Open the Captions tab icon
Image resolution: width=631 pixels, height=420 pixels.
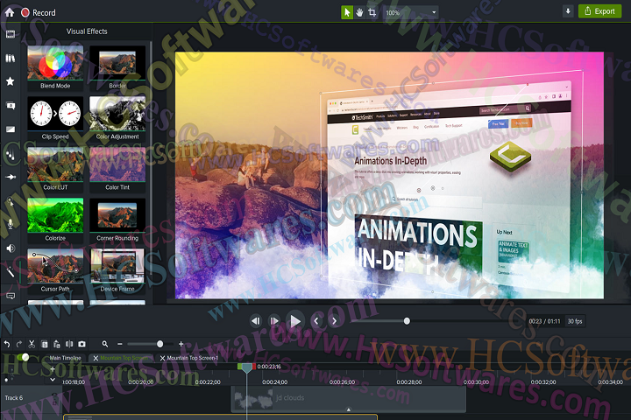point(11,297)
